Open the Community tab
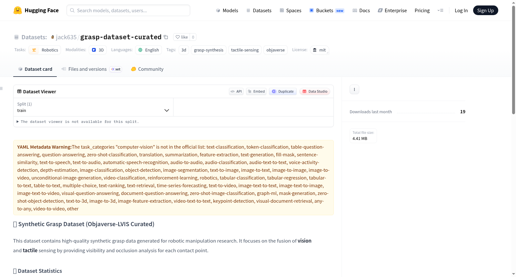516x277 pixels. (x=147, y=69)
